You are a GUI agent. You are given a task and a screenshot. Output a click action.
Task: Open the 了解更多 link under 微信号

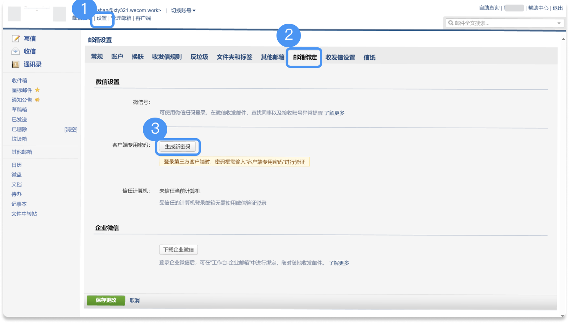tap(335, 113)
